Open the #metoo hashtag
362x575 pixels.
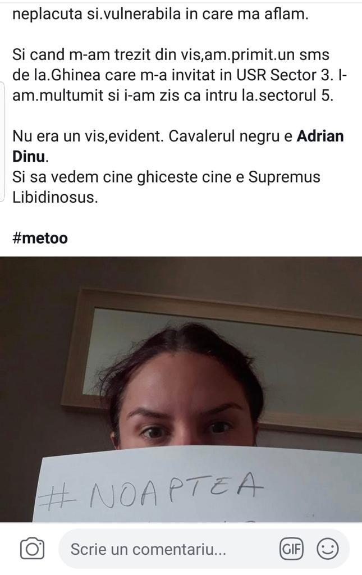point(40,238)
